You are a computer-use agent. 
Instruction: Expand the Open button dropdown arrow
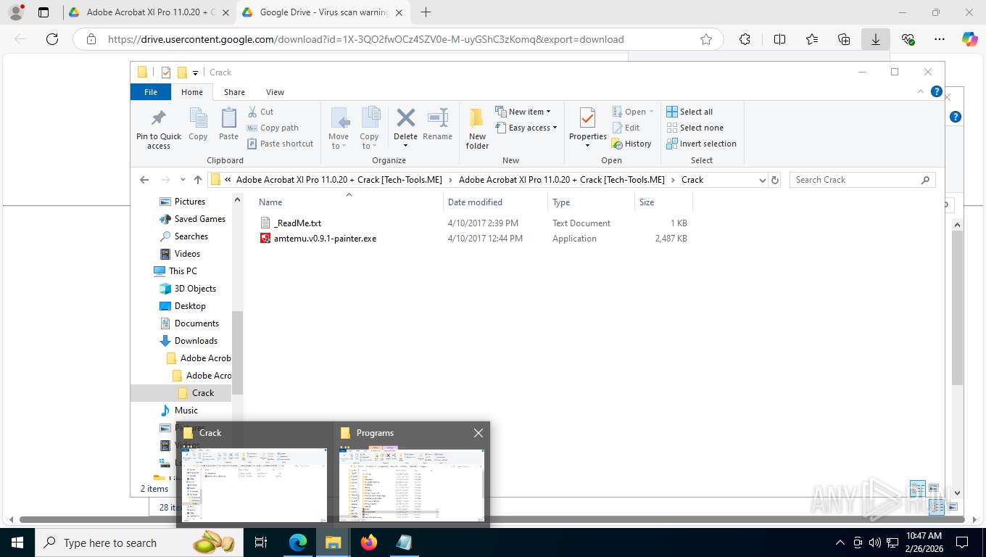(x=651, y=112)
